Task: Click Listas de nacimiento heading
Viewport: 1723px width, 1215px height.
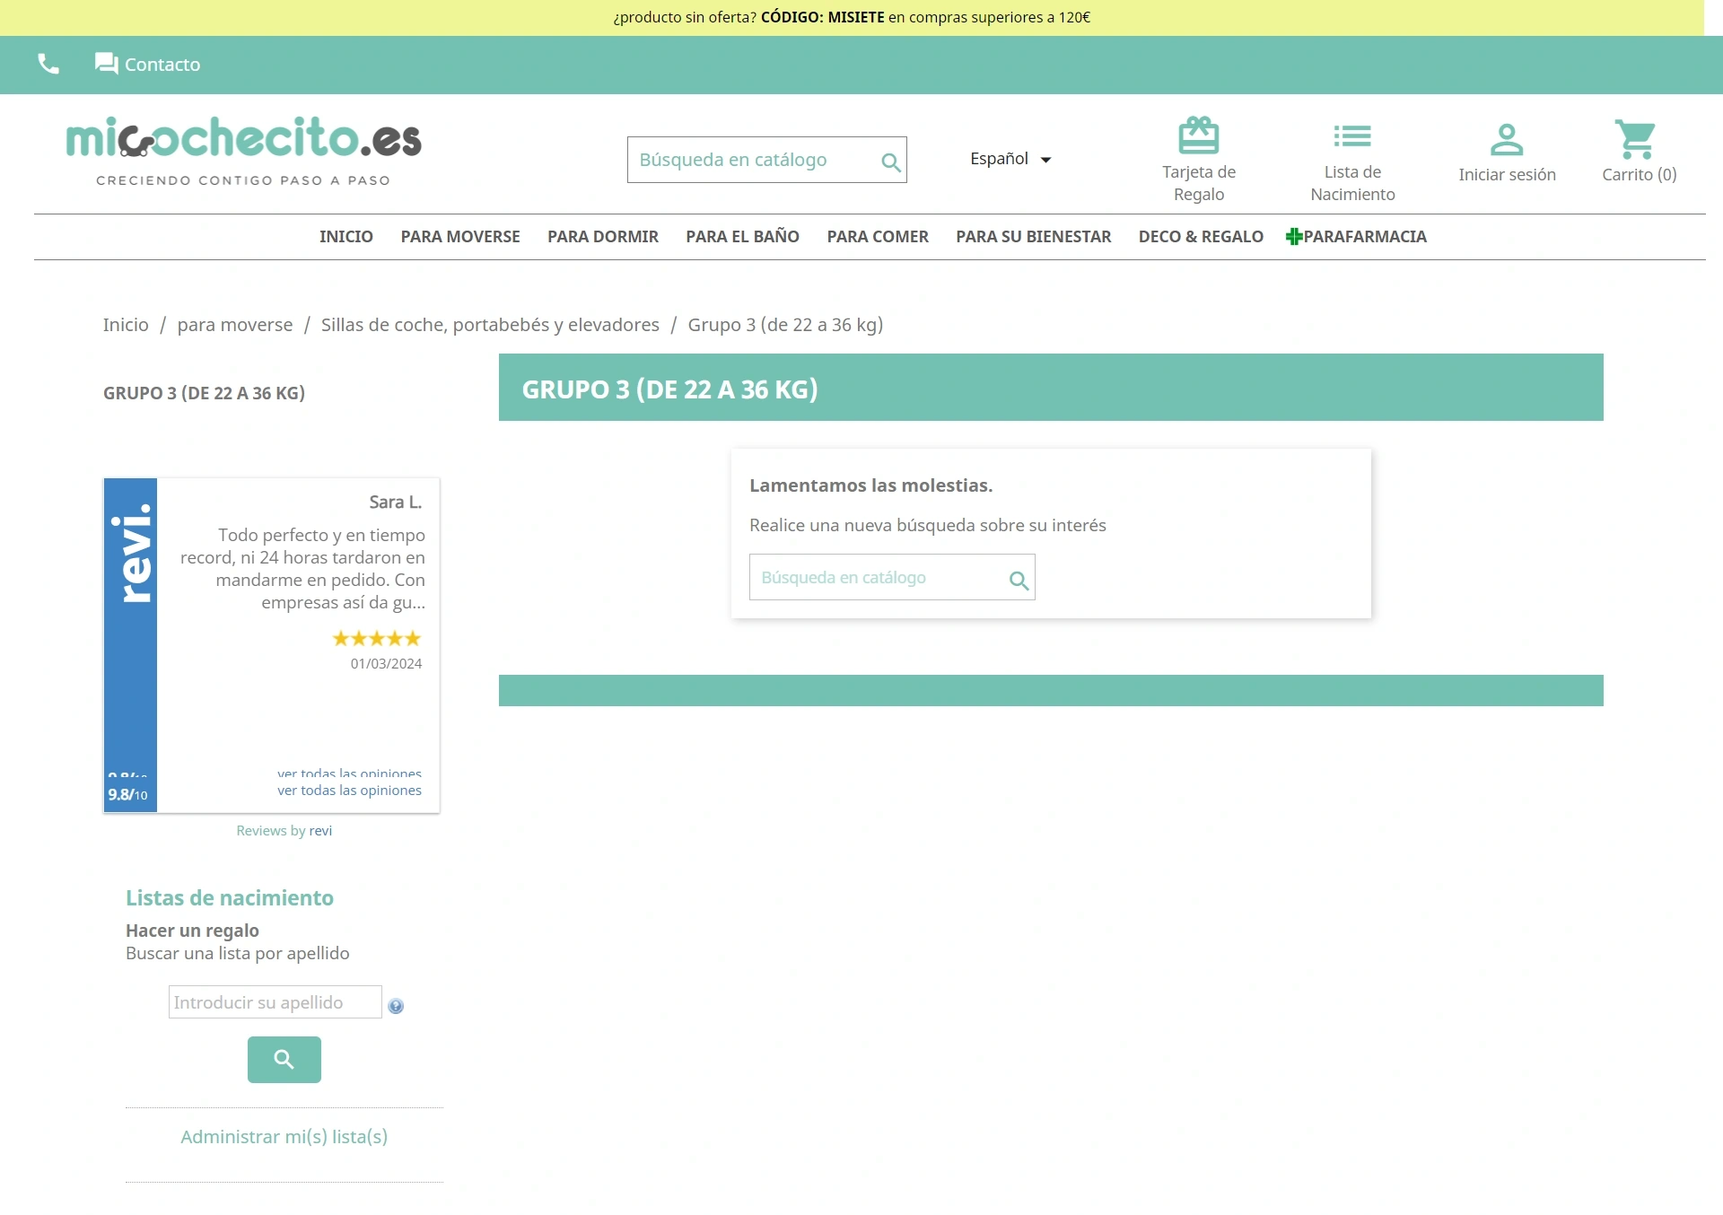Action: (x=230, y=898)
